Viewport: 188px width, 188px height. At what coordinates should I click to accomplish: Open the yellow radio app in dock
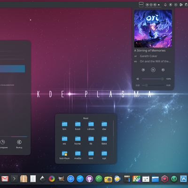point(108,179)
